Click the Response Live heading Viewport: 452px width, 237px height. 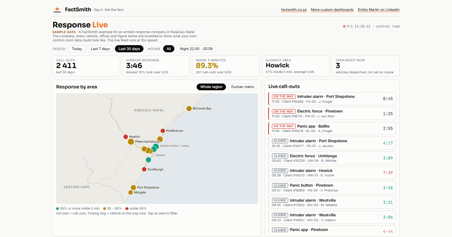click(80, 25)
